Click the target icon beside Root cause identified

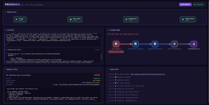click(x=115, y=86)
